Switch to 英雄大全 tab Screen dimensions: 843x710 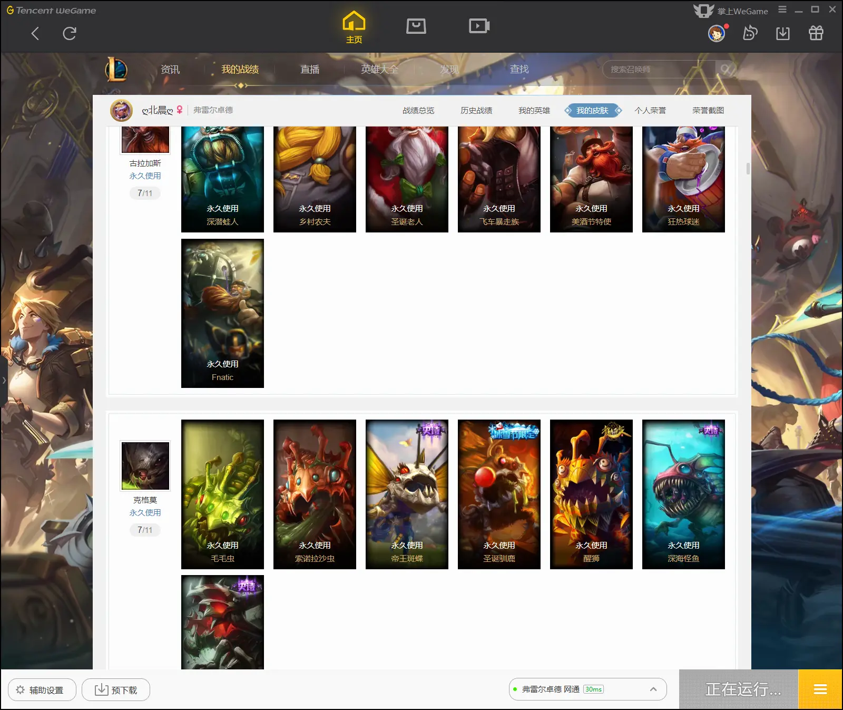tap(379, 69)
